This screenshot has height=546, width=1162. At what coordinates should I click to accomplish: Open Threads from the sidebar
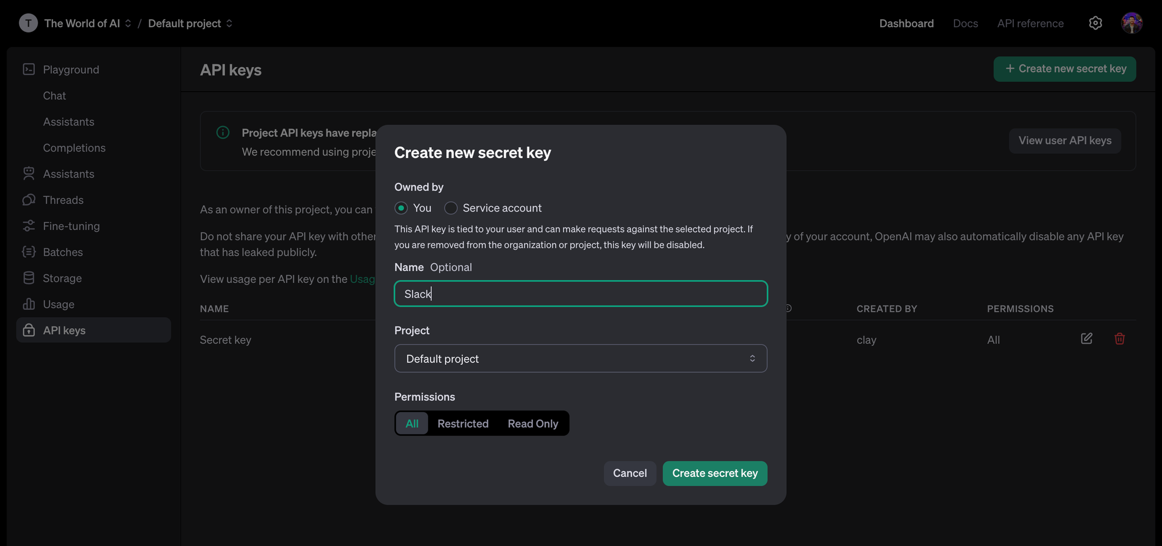click(63, 200)
